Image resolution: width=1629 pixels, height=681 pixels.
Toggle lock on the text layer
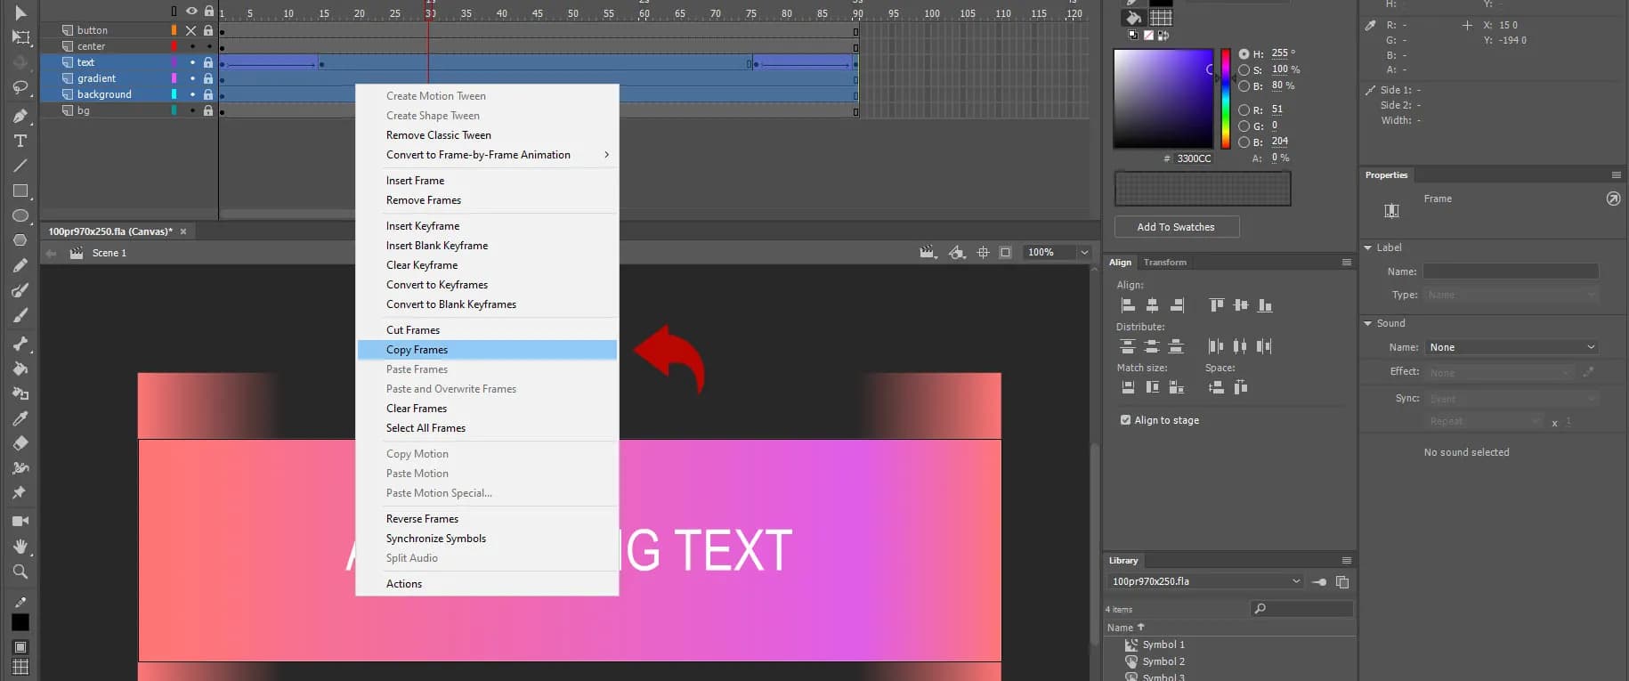click(208, 62)
